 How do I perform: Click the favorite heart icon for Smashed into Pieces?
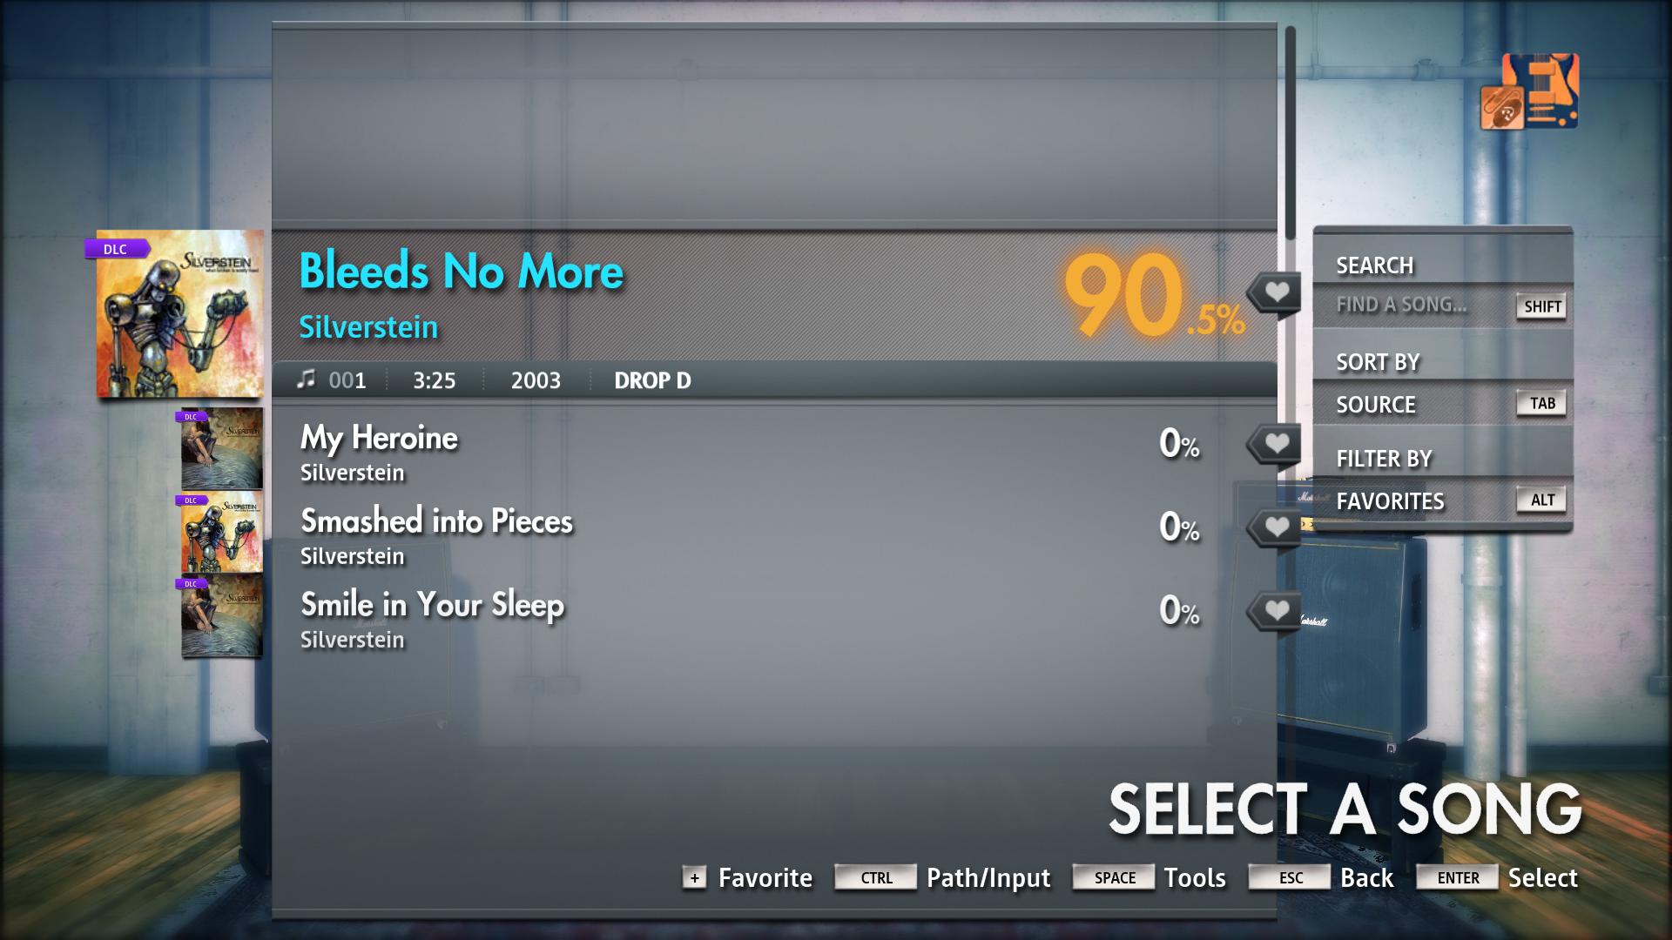1273,528
